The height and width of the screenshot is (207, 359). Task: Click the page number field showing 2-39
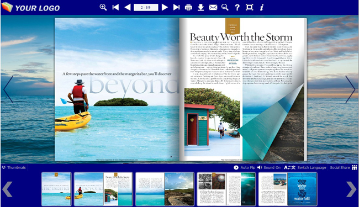(146, 7)
